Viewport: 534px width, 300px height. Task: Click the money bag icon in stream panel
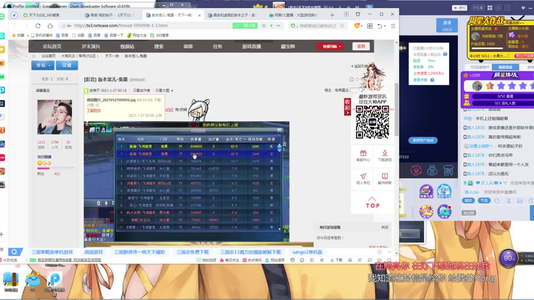pyautogui.click(x=432, y=170)
